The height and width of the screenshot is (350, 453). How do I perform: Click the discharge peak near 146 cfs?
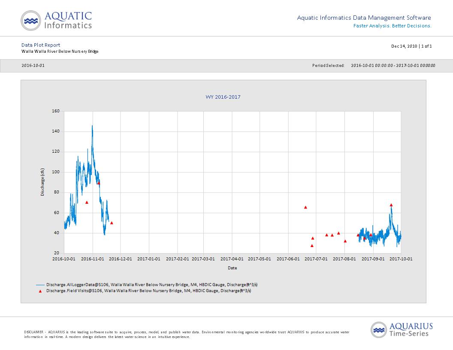coord(93,126)
